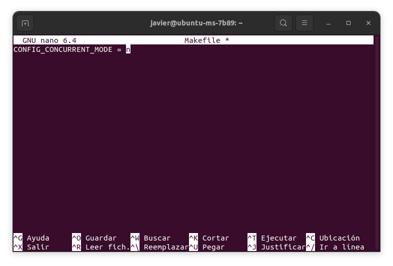Click the ^U Pegar shortcut

(x=207, y=247)
